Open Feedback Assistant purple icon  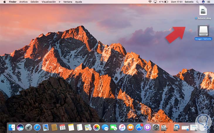(x=147, y=127)
